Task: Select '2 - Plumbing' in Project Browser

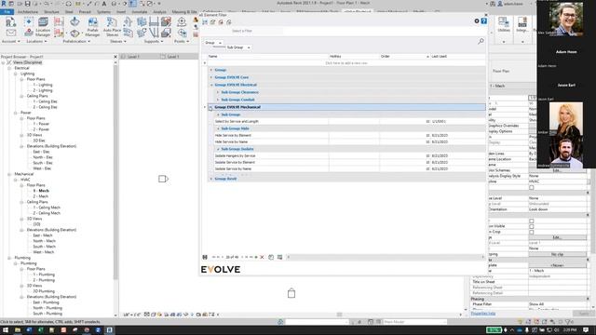Action: point(44,280)
